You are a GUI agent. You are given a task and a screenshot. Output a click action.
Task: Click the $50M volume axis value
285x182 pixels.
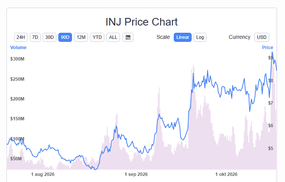[16, 158]
